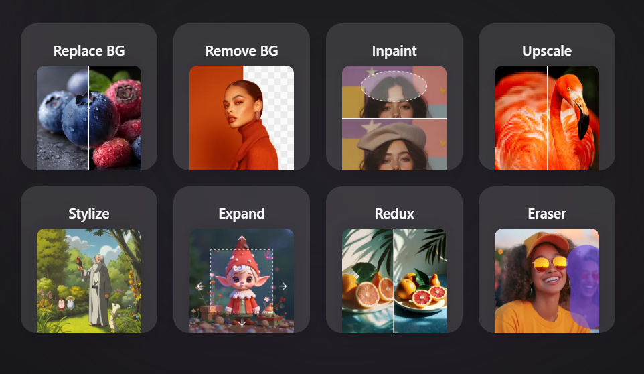Click the flamingo preview image
The height and width of the screenshot is (374, 644).
pyautogui.click(x=547, y=118)
